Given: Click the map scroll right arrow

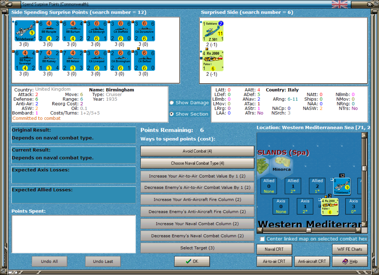Looking at the screenshot, I should [358, 230].
